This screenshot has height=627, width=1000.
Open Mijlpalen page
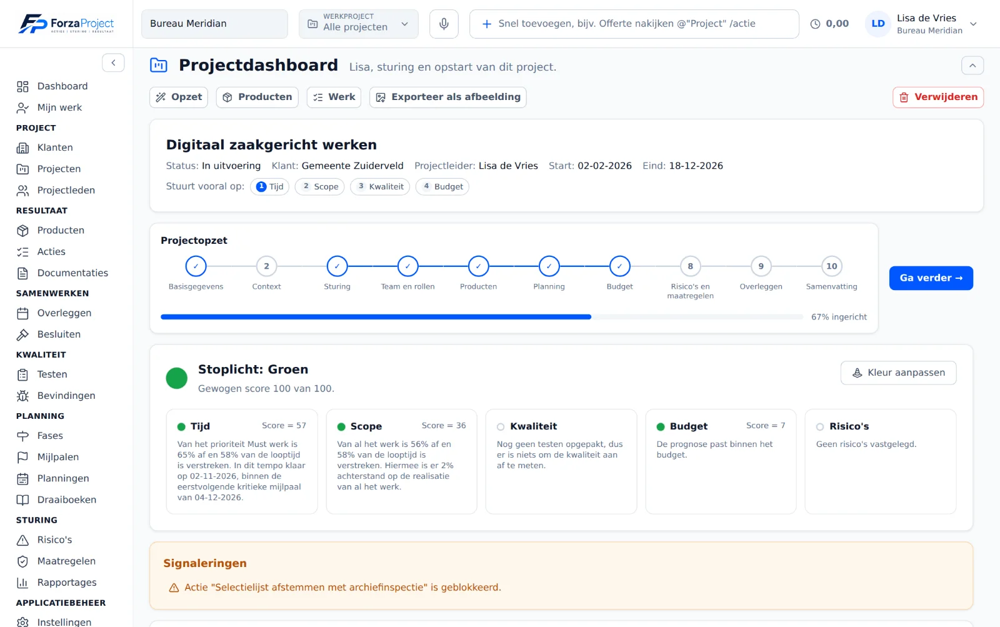(58, 456)
